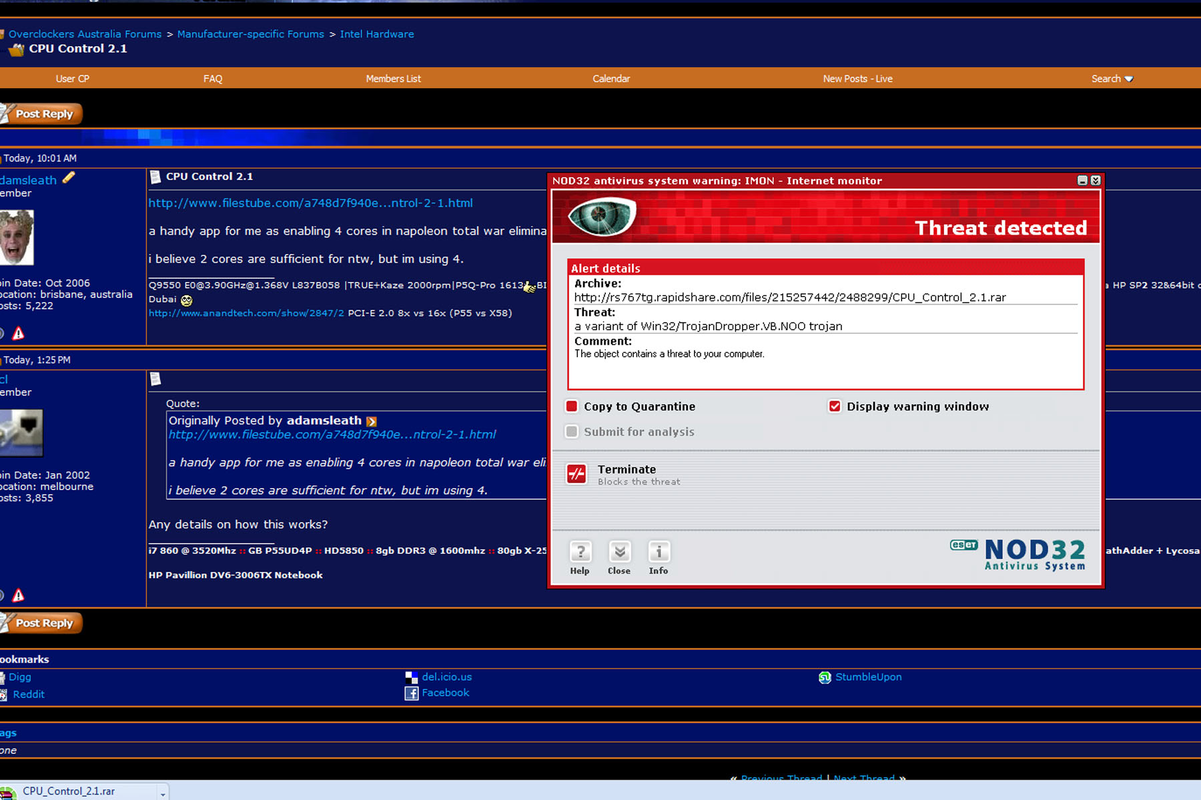The image size is (1201, 800).
Task: Click the Digg bookmark link
Action: (20, 677)
